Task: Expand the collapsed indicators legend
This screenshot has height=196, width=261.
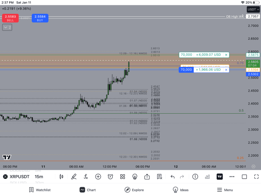Action: (x=7, y=27)
